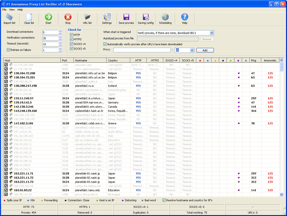Toggle the SOCKS v5 checkbox
This screenshot has width=287, height=216.
click(72, 49)
